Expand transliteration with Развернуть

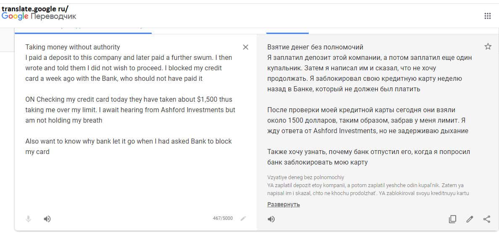(284, 204)
